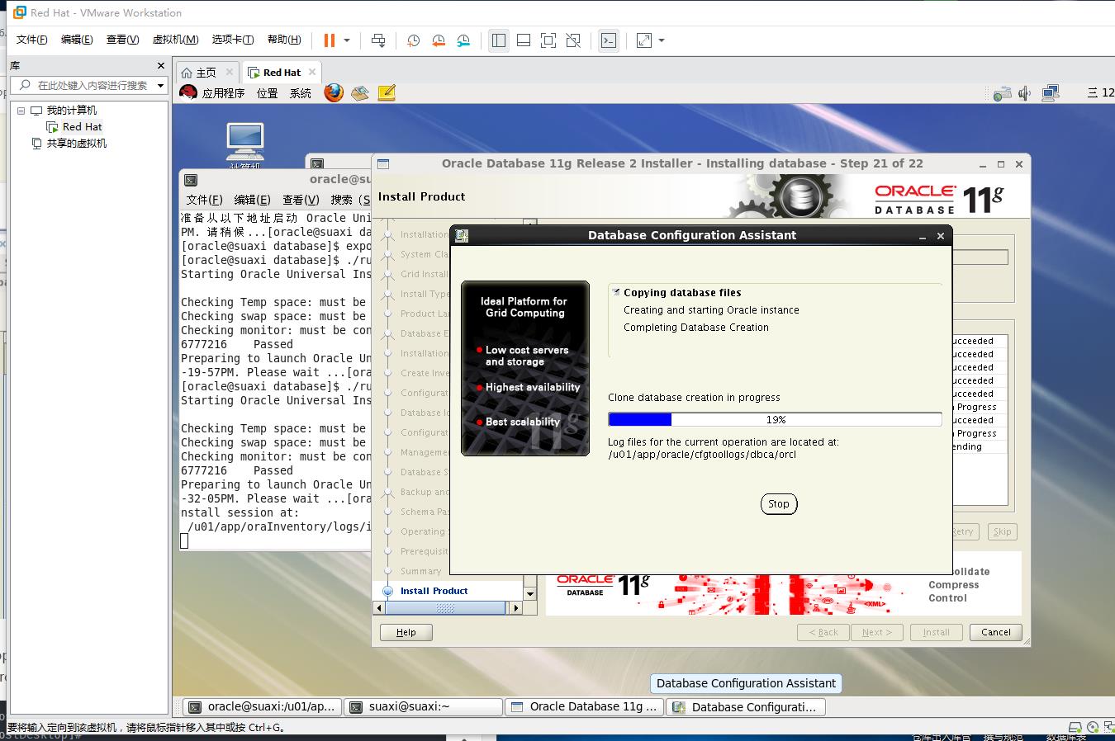The height and width of the screenshot is (741, 1115).
Task: Click the Copying database files step
Action: pos(682,293)
